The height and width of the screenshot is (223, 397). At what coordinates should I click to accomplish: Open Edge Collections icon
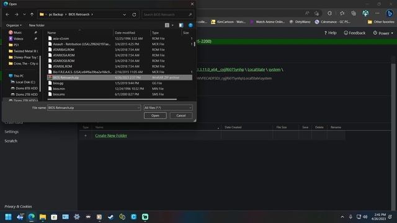click(354, 13)
